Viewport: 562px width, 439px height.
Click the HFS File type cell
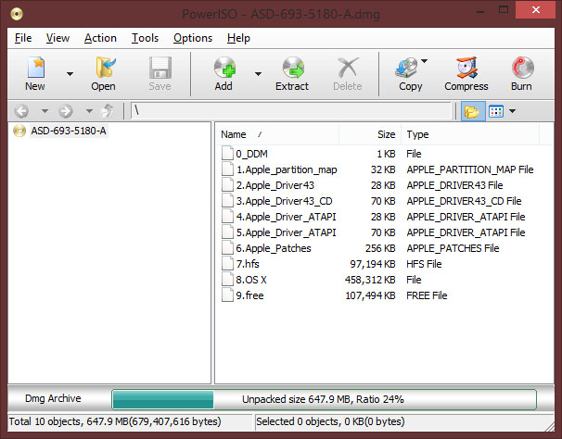click(424, 264)
